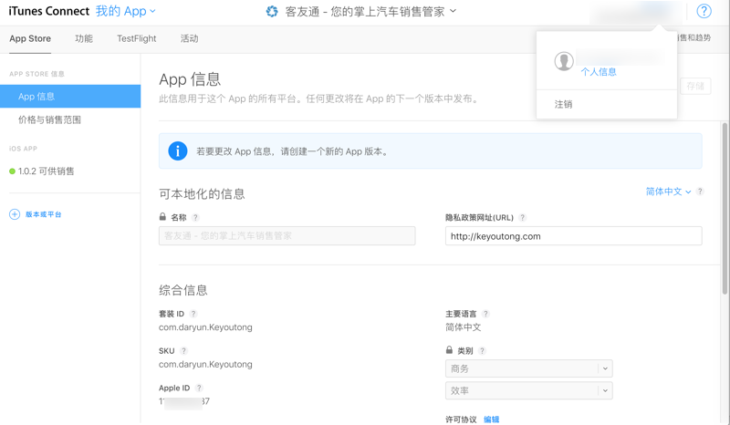Viewport: 730px width, 425px height.
Task: Choose 注销 to sign out
Action: (x=563, y=104)
